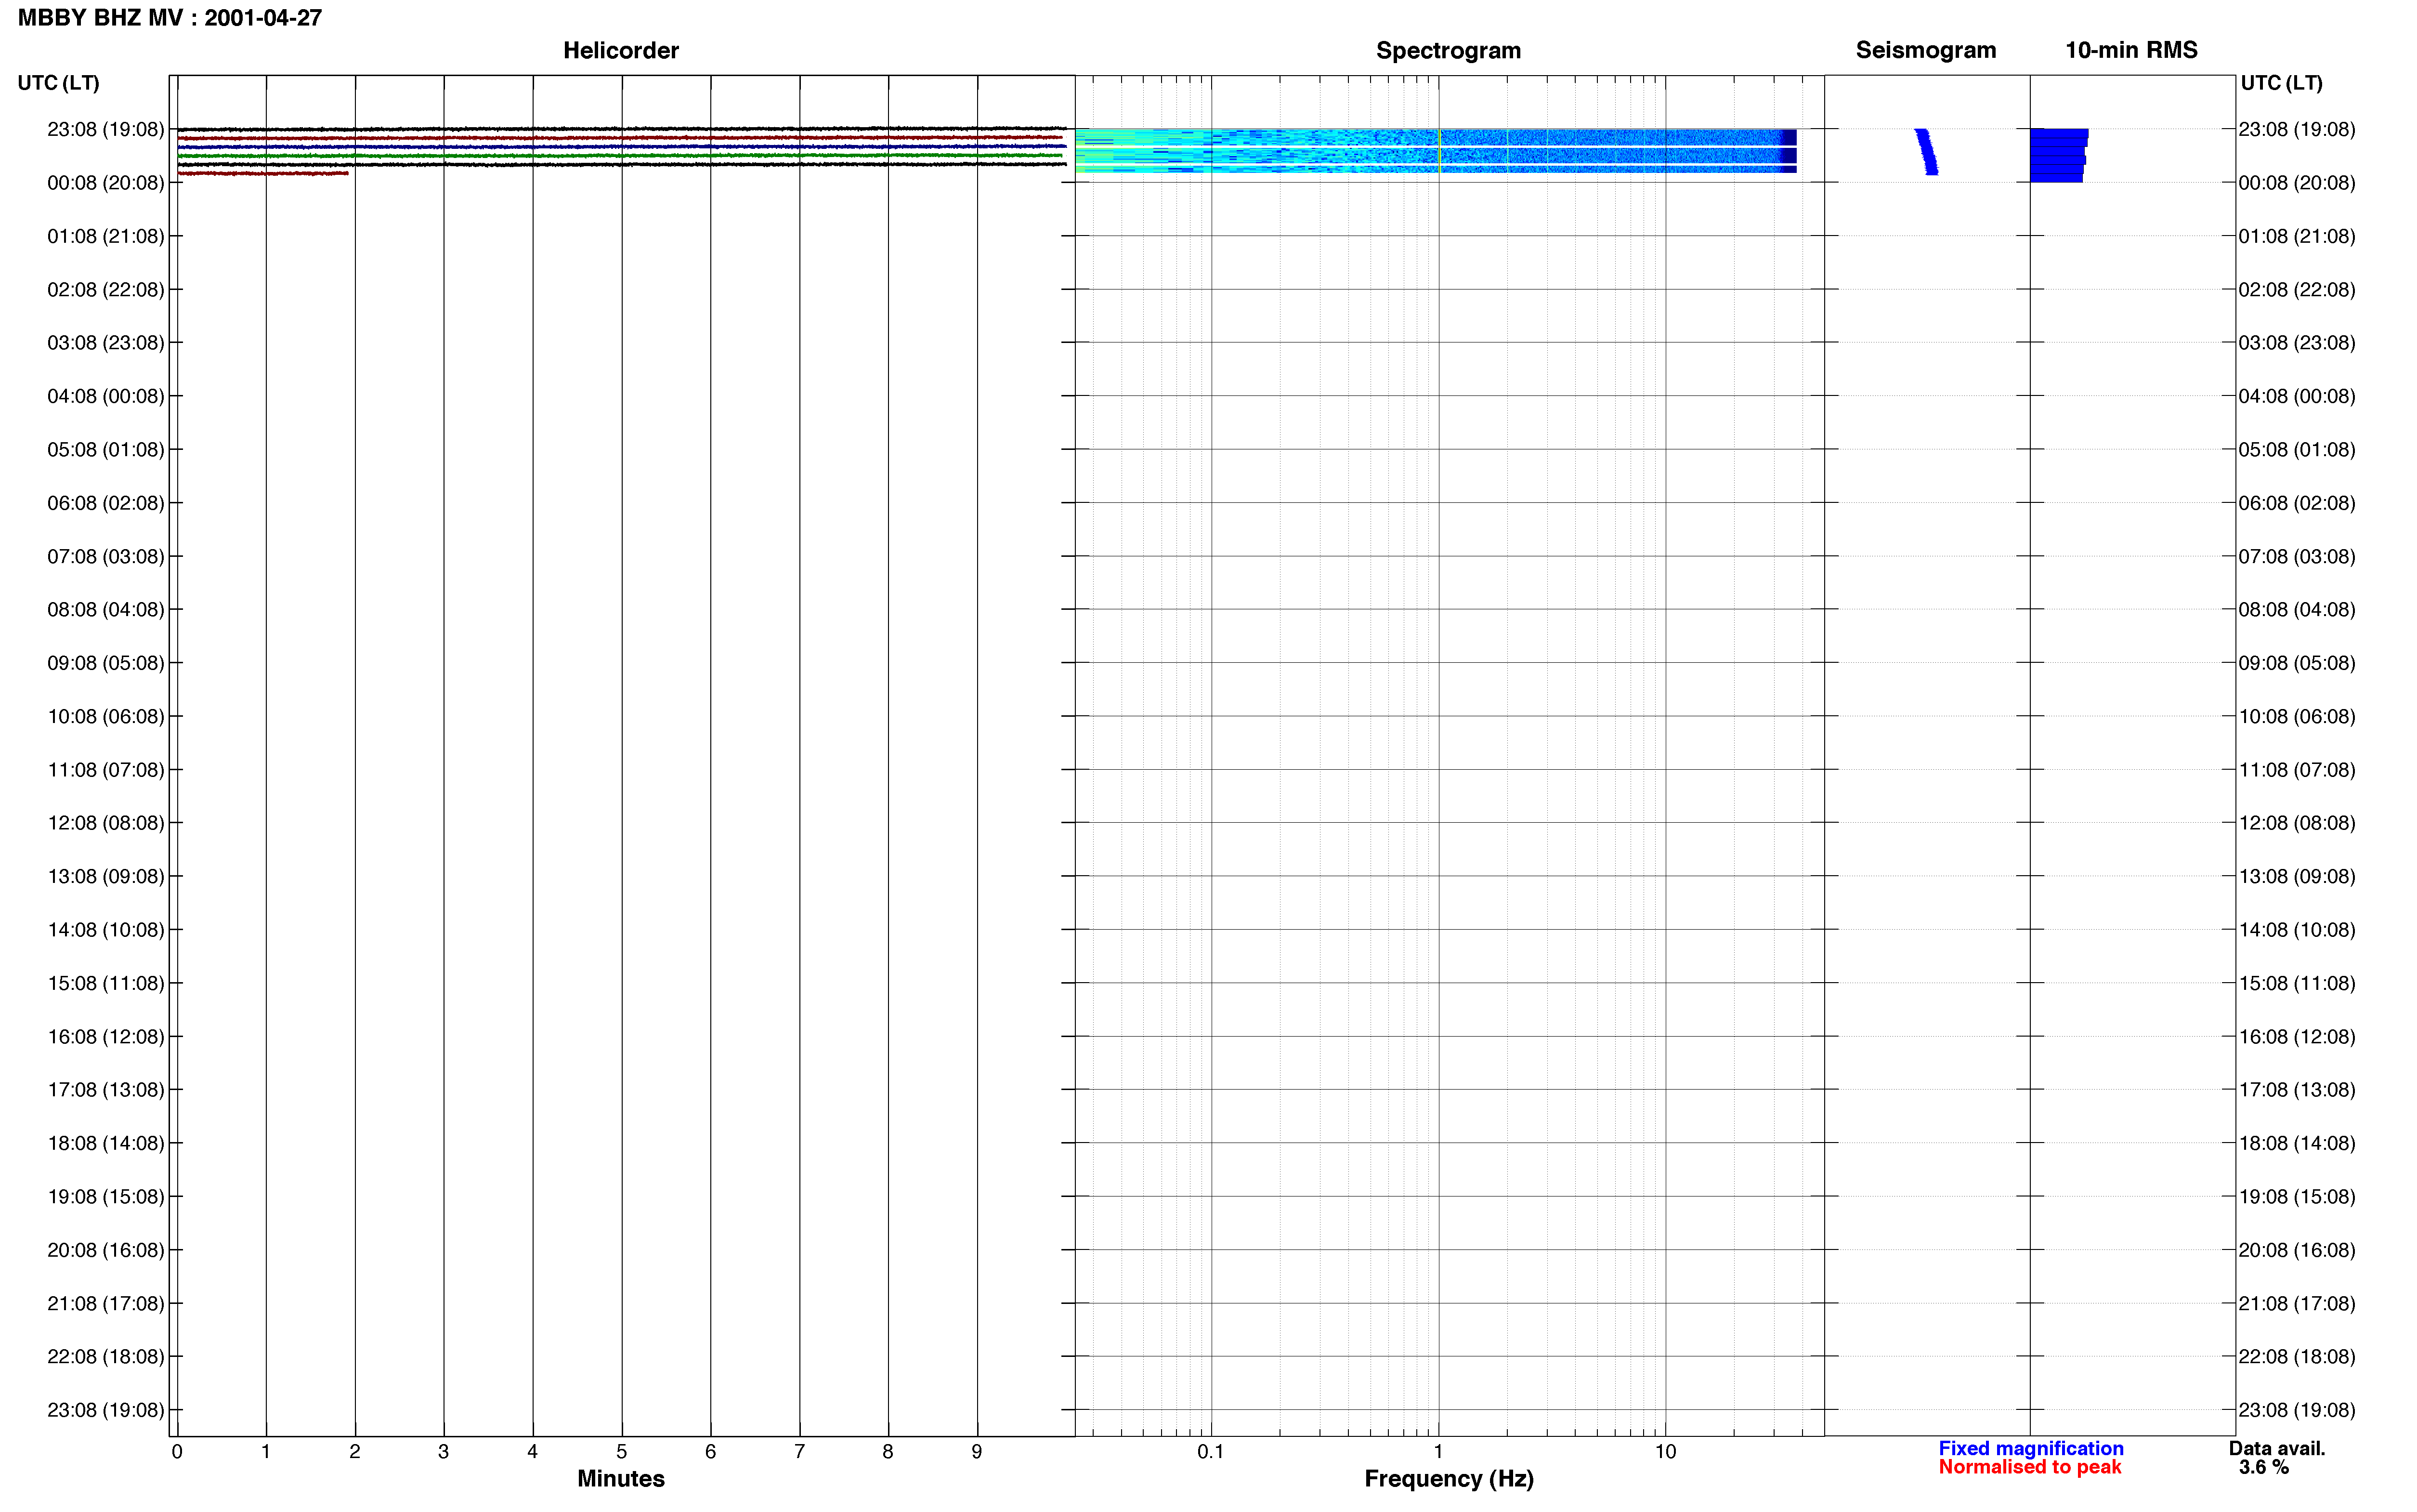Image resolution: width=2417 pixels, height=1512 pixels.
Task: Click the minute tick label '9'
Action: point(977,1452)
